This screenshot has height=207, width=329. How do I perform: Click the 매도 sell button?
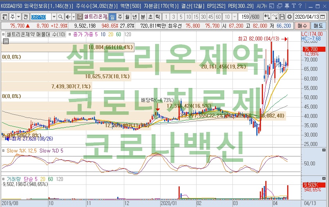pyautogui.click(x=318, y=26)
